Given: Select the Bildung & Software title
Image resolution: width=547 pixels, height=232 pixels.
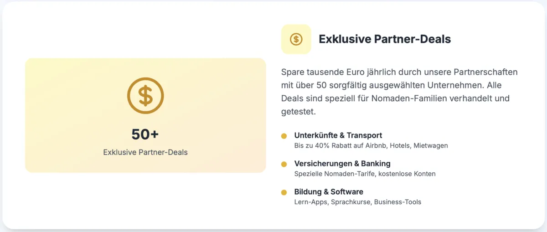Looking at the screenshot, I should 328,192.
